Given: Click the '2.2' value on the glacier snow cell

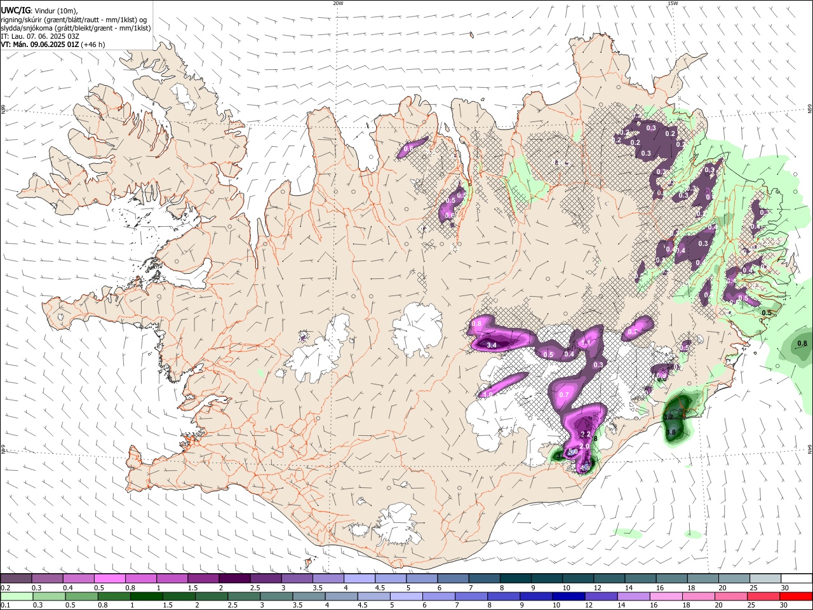Looking at the screenshot, I should click(x=586, y=435).
